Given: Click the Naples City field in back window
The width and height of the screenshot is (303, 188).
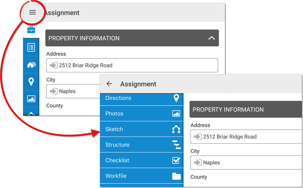Looking at the screenshot, I should click(73, 91).
